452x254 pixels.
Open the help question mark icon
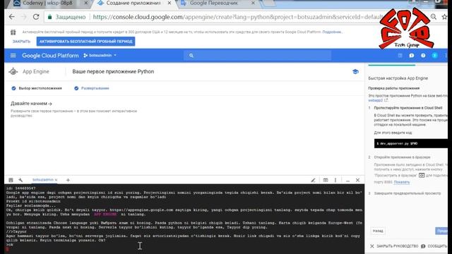pos(423,55)
